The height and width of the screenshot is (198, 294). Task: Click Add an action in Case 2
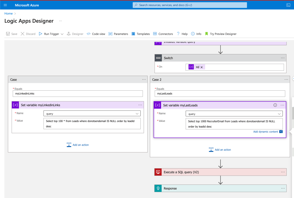220,150
